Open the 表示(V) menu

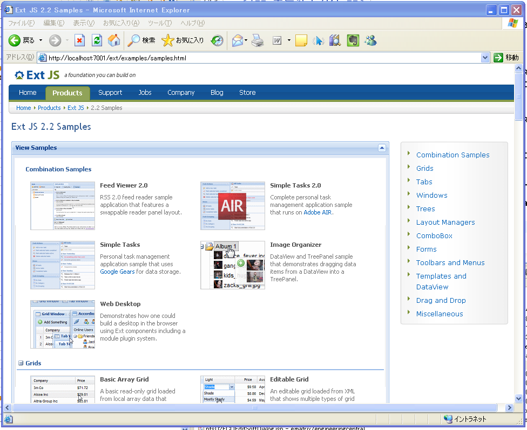(84, 23)
